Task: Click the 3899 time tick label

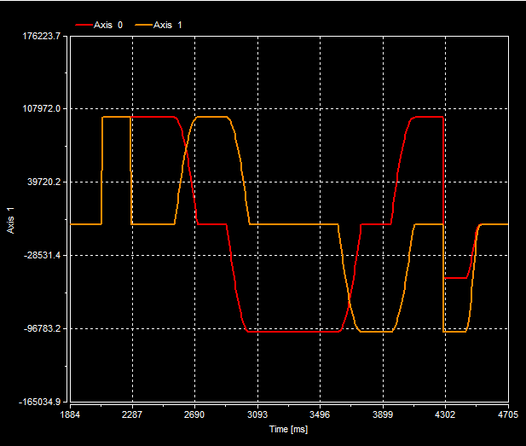Action: coord(383,416)
